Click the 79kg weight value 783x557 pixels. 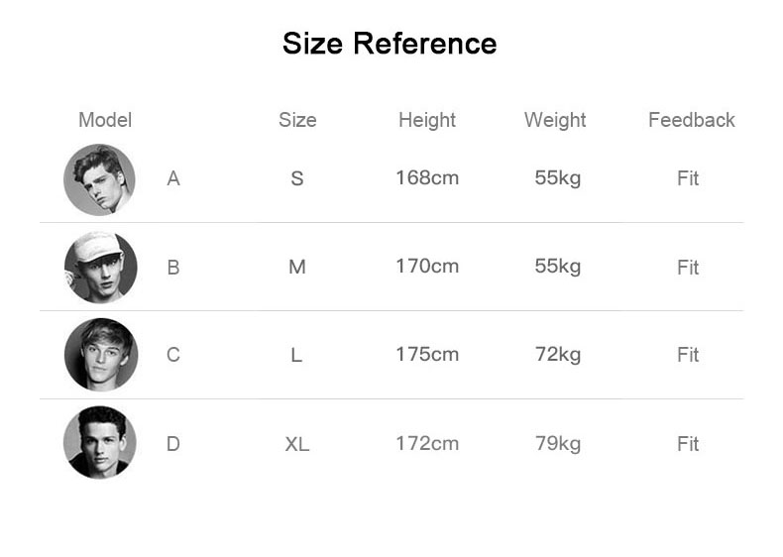click(558, 444)
